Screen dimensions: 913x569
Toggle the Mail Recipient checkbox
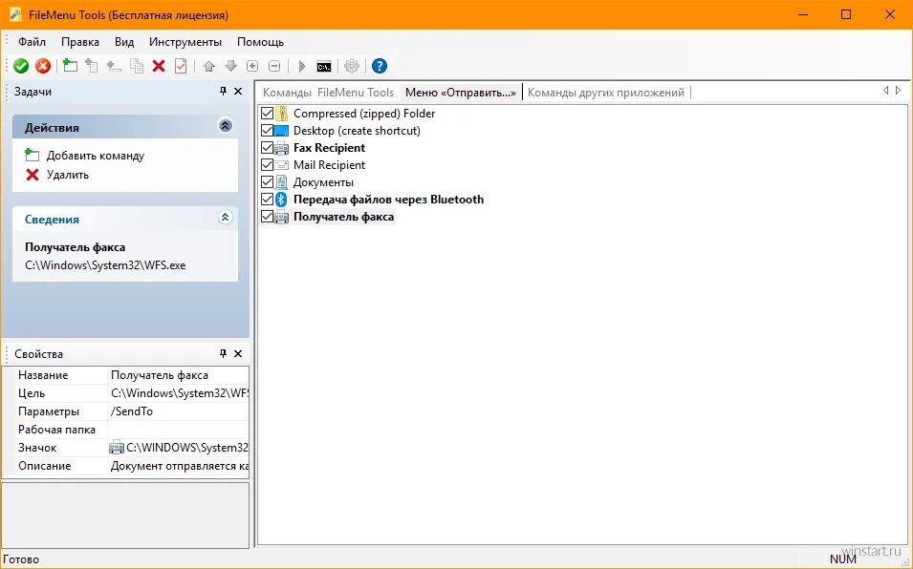[268, 165]
